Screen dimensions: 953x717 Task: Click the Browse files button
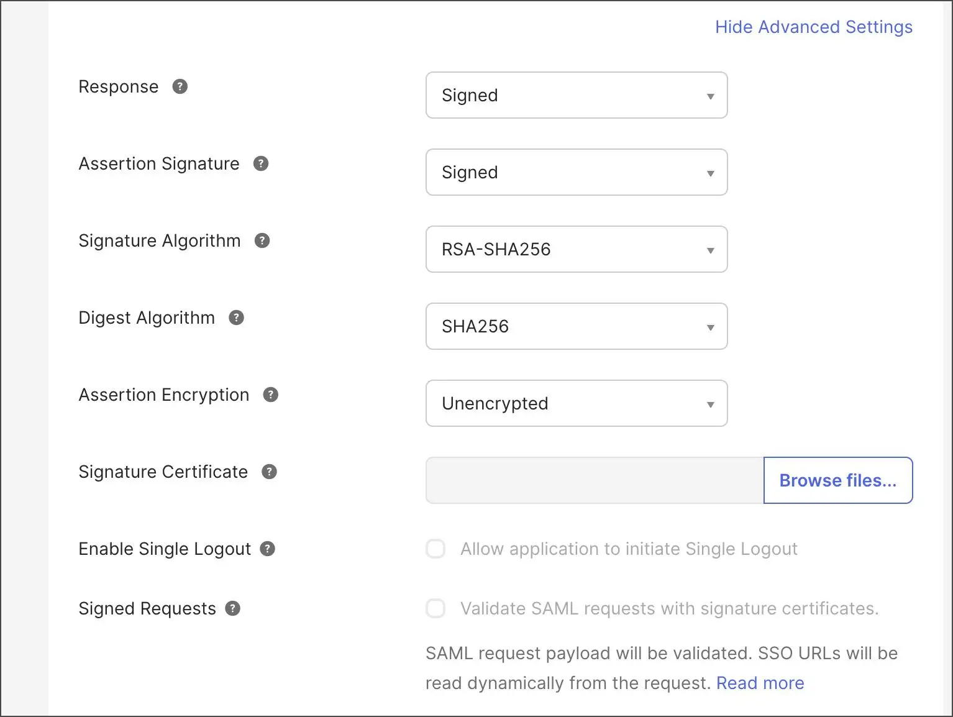point(838,480)
